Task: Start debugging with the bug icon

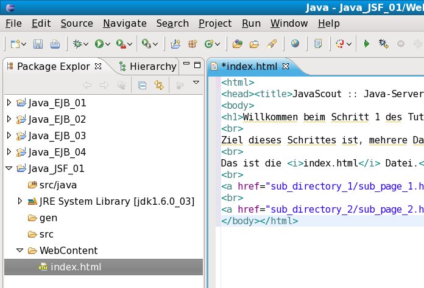Action: point(77,44)
